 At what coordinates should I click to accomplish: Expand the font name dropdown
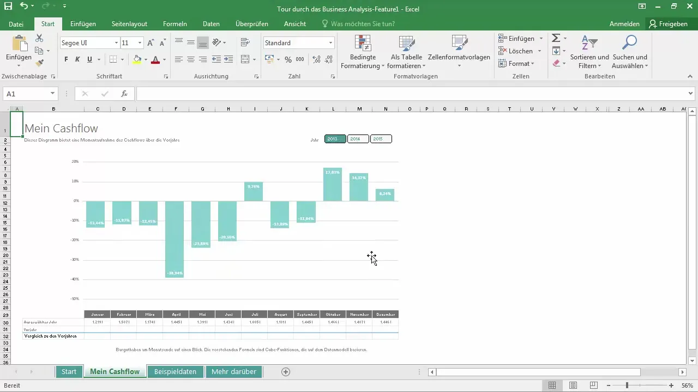116,42
